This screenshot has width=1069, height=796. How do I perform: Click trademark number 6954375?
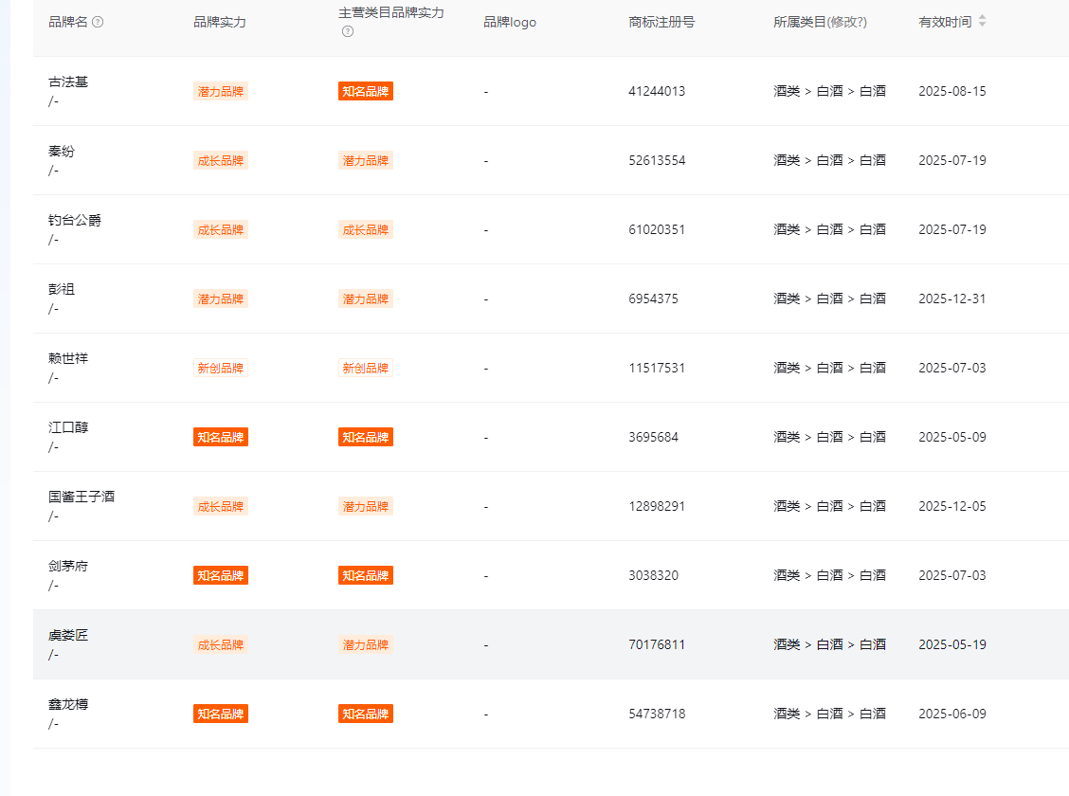click(653, 298)
